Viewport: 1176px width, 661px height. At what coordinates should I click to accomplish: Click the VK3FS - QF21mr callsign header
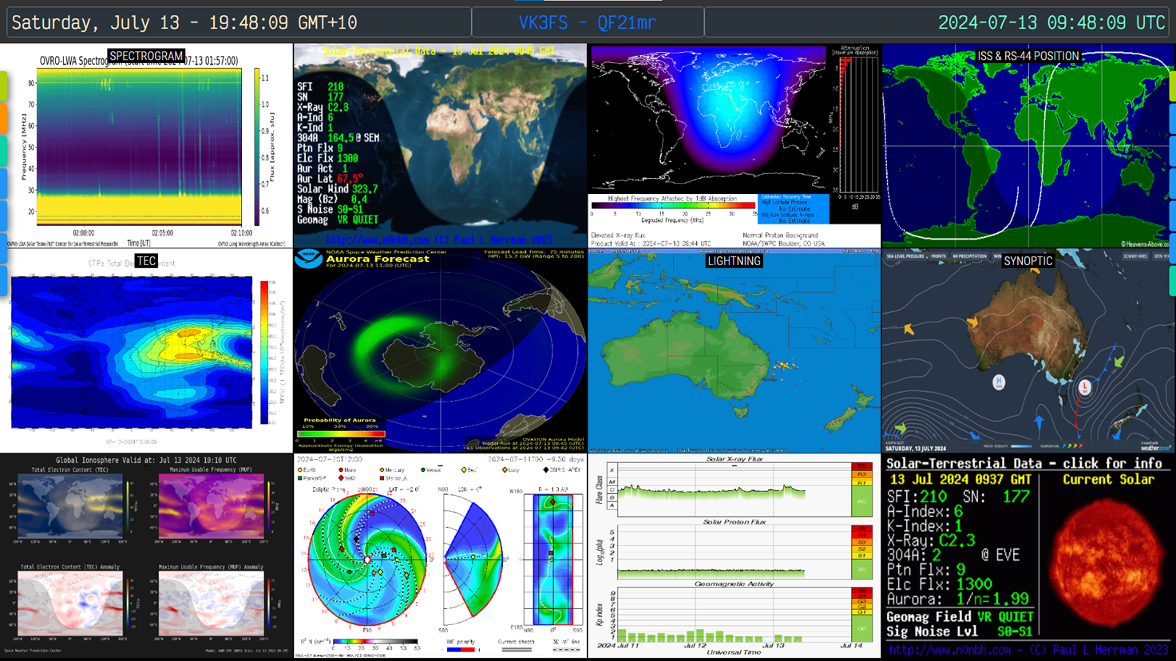588,22
